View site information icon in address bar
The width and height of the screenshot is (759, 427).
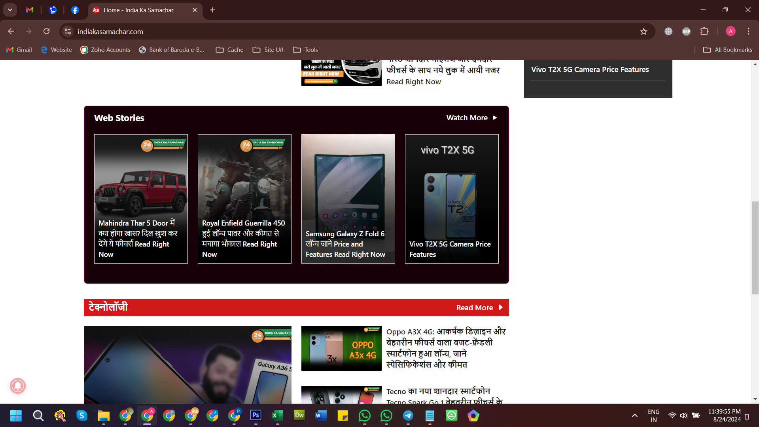point(68,31)
